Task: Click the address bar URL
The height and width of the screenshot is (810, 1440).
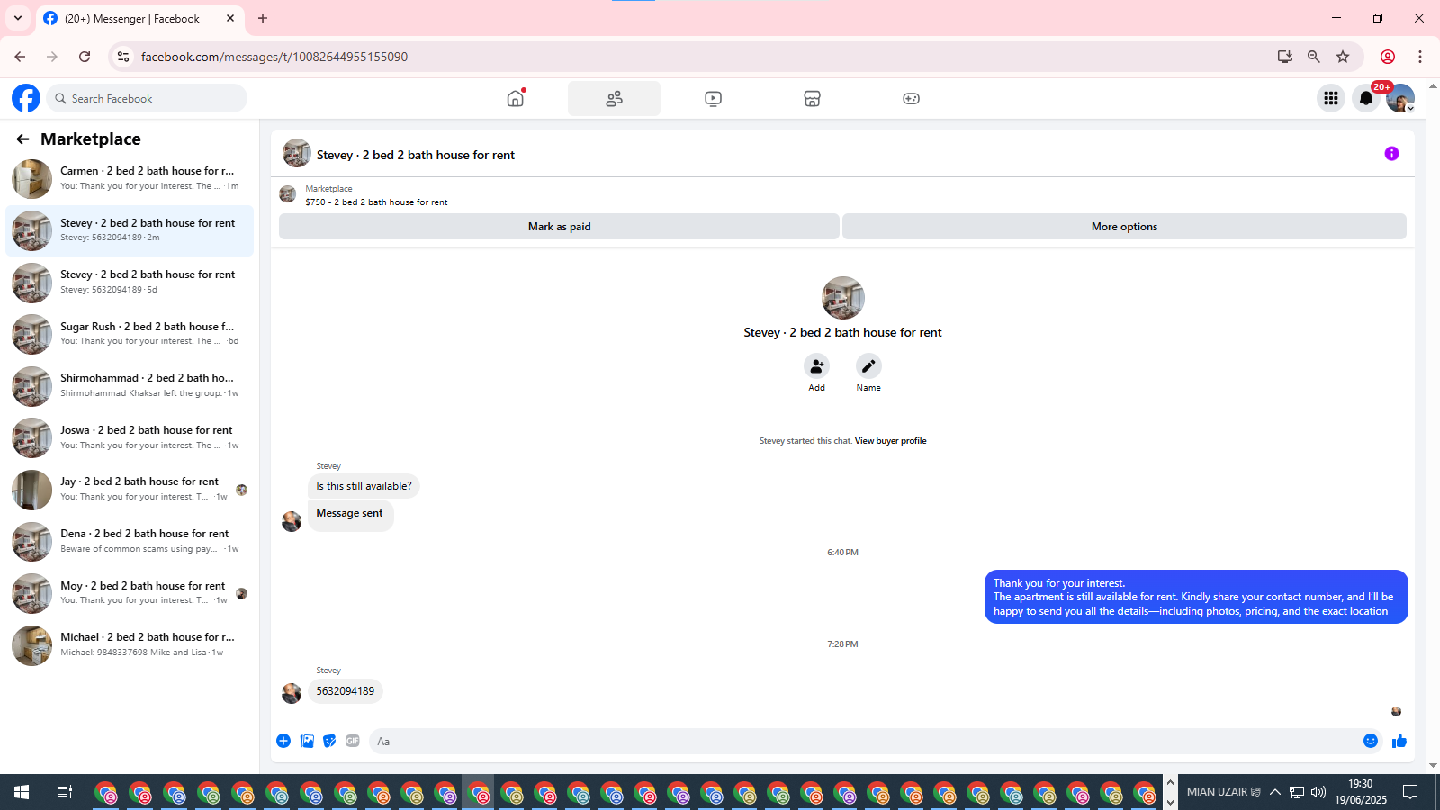Action: point(274,57)
